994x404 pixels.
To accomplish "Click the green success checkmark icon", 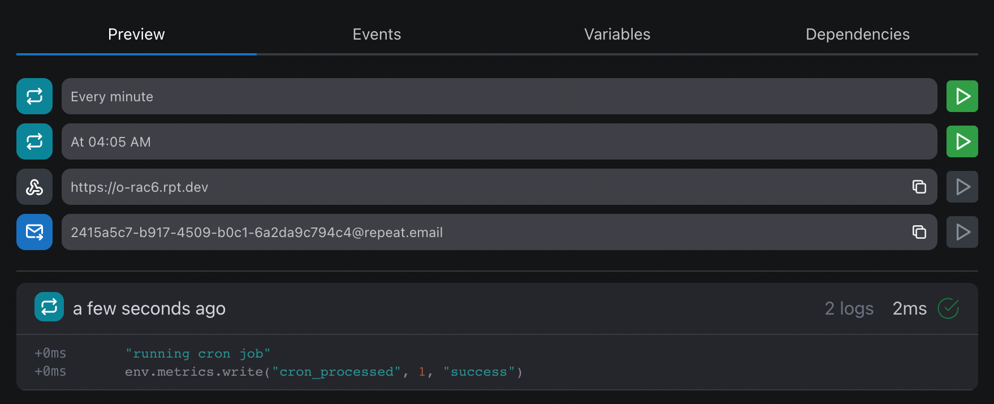I will (948, 308).
